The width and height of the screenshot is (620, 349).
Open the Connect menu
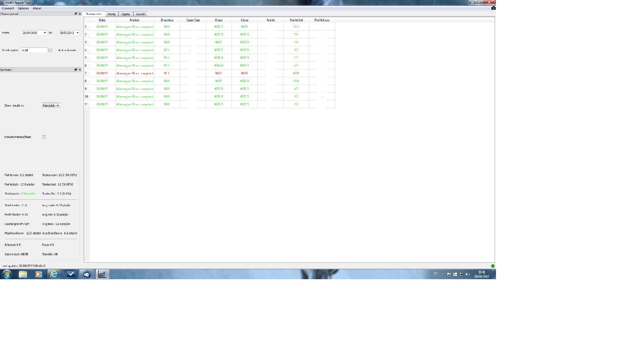8,8
